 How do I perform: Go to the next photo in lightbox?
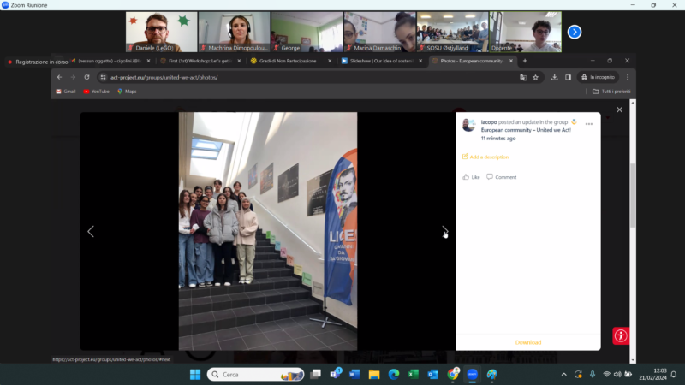tap(444, 231)
